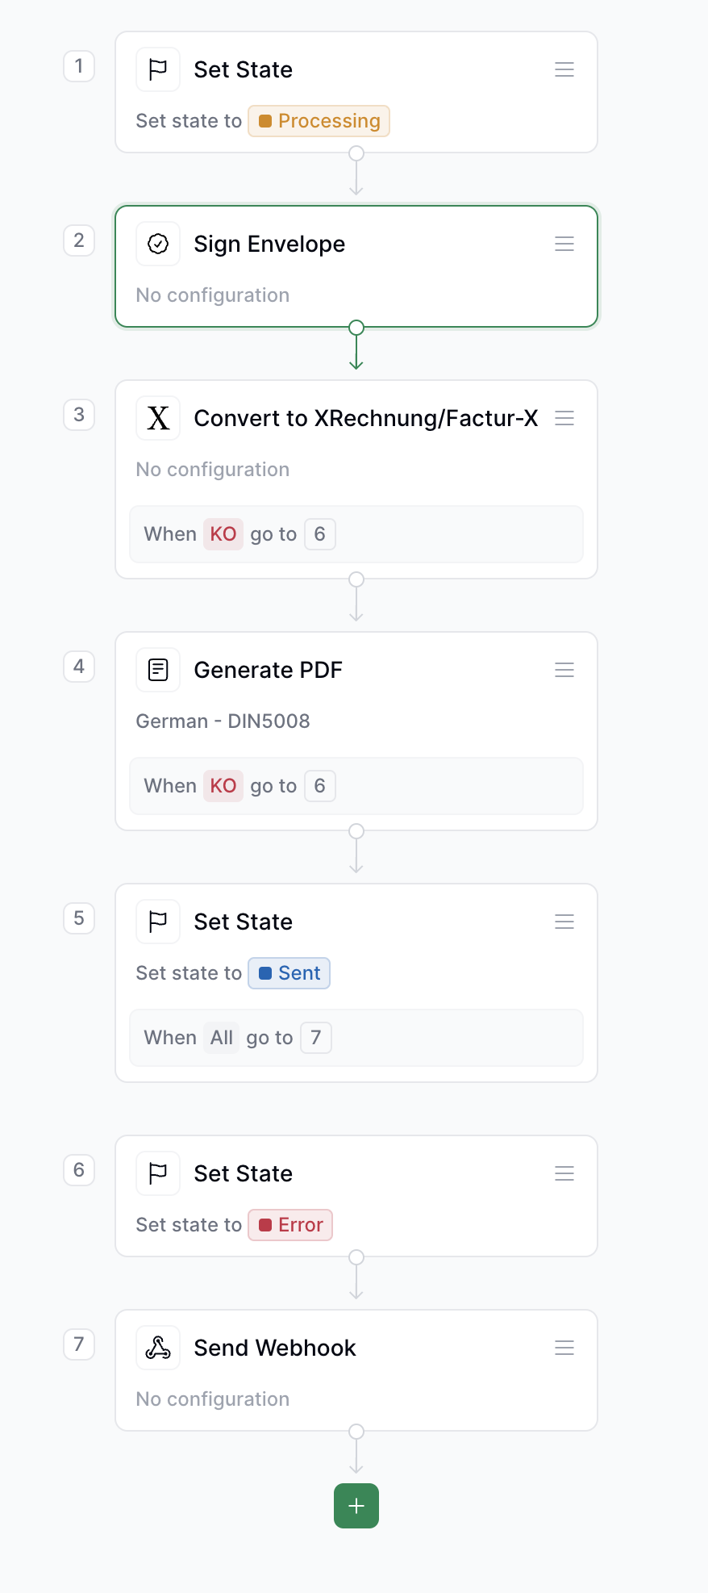Select the checkmark icon on Sign Envelope
The width and height of the screenshot is (708, 1593).
157,244
